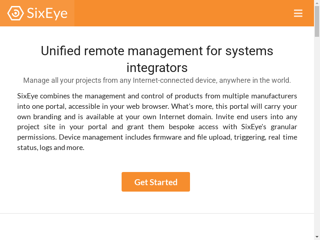Click the empty orange header bar area
The height and width of the screenshot is (240, 320).
180,13
